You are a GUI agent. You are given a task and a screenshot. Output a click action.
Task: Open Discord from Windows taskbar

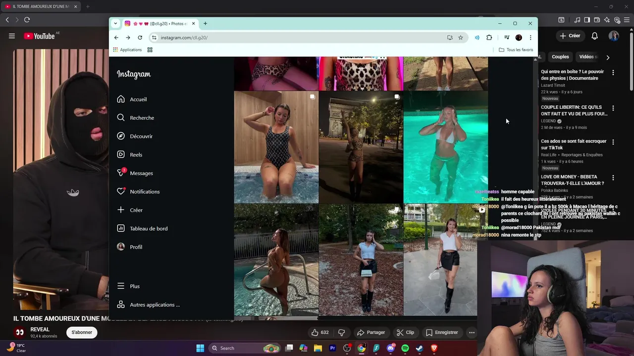[x=391, y=348]
